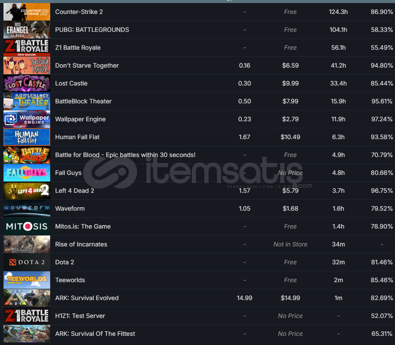The width and height of the screenshot is (395, 345).
Task: Select the Human Fall Flat title
Action: [x=77, y=137]
